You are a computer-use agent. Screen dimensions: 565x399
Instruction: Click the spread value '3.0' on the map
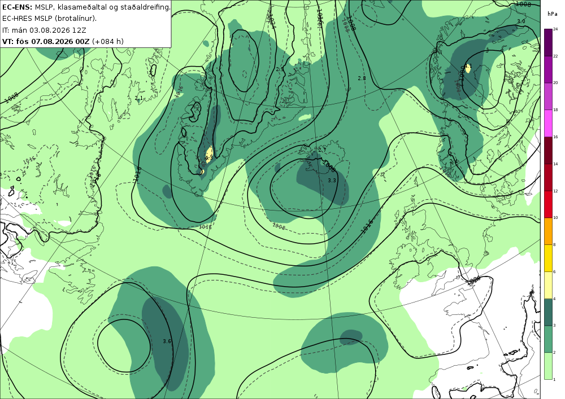click(x=521, y=21)
